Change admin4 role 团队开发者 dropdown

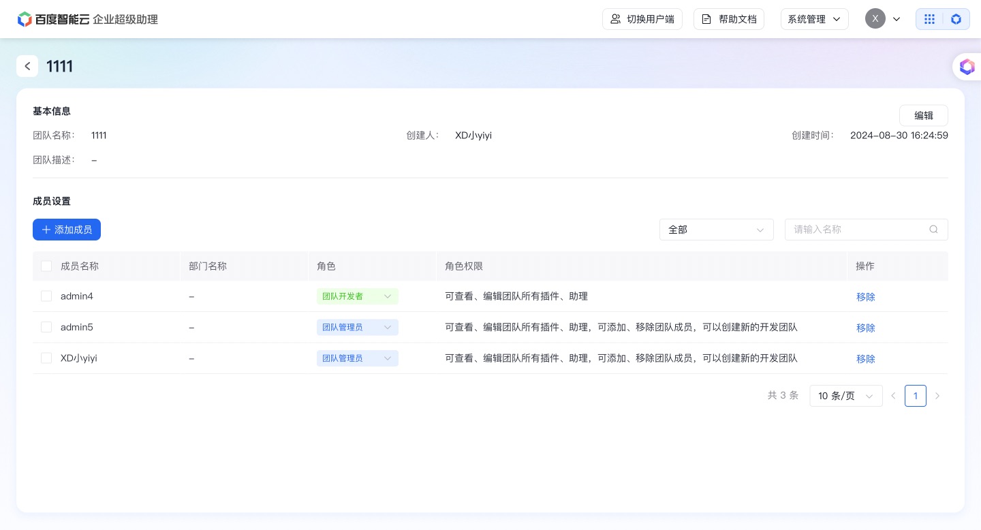pyautogui.click(x=358, y=296)
